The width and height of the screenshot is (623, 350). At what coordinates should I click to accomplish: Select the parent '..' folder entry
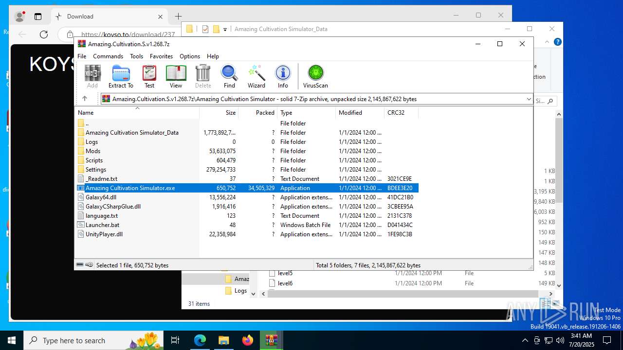pyautogui.click(x=247, y=123)
